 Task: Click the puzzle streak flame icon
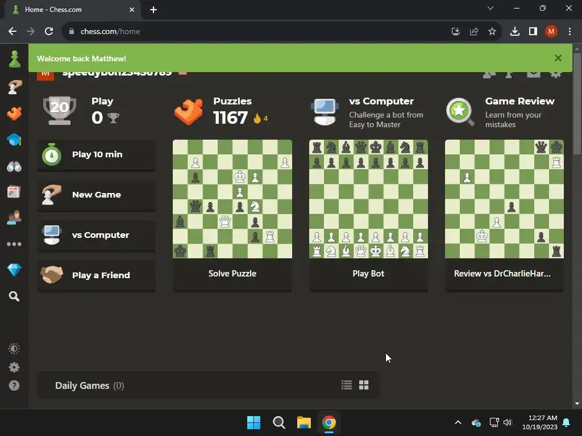click(x=257, y=118)
